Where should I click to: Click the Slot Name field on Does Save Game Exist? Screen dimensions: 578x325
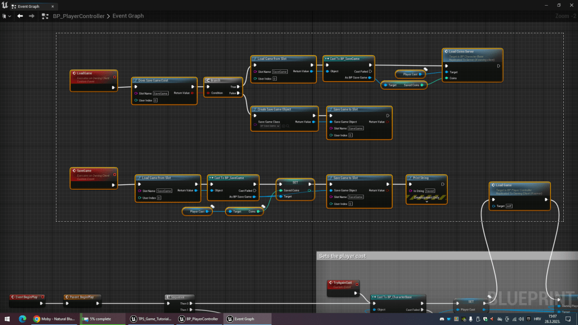tap(161, 93)
